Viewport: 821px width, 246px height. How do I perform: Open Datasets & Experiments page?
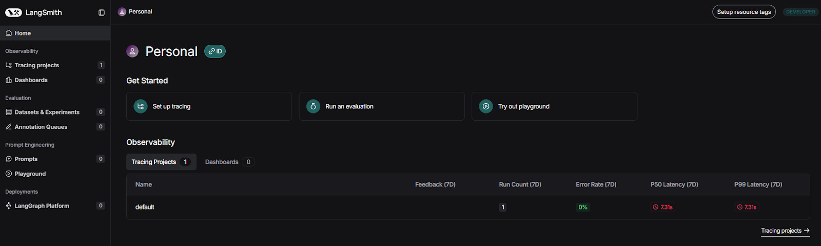(x=55, y=112)
